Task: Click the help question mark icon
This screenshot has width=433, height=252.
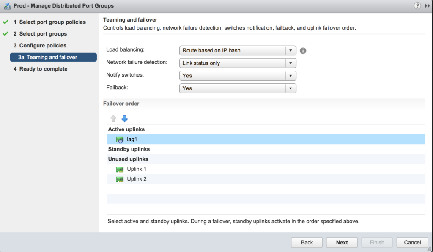Action: point(417,6)
